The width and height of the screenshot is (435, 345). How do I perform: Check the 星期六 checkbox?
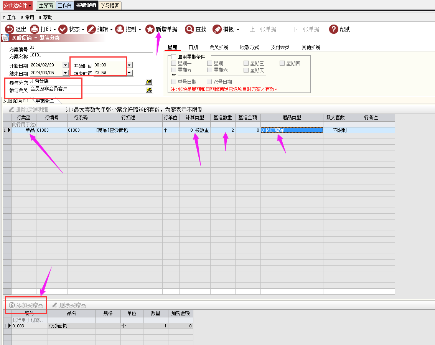coord(210,70)
